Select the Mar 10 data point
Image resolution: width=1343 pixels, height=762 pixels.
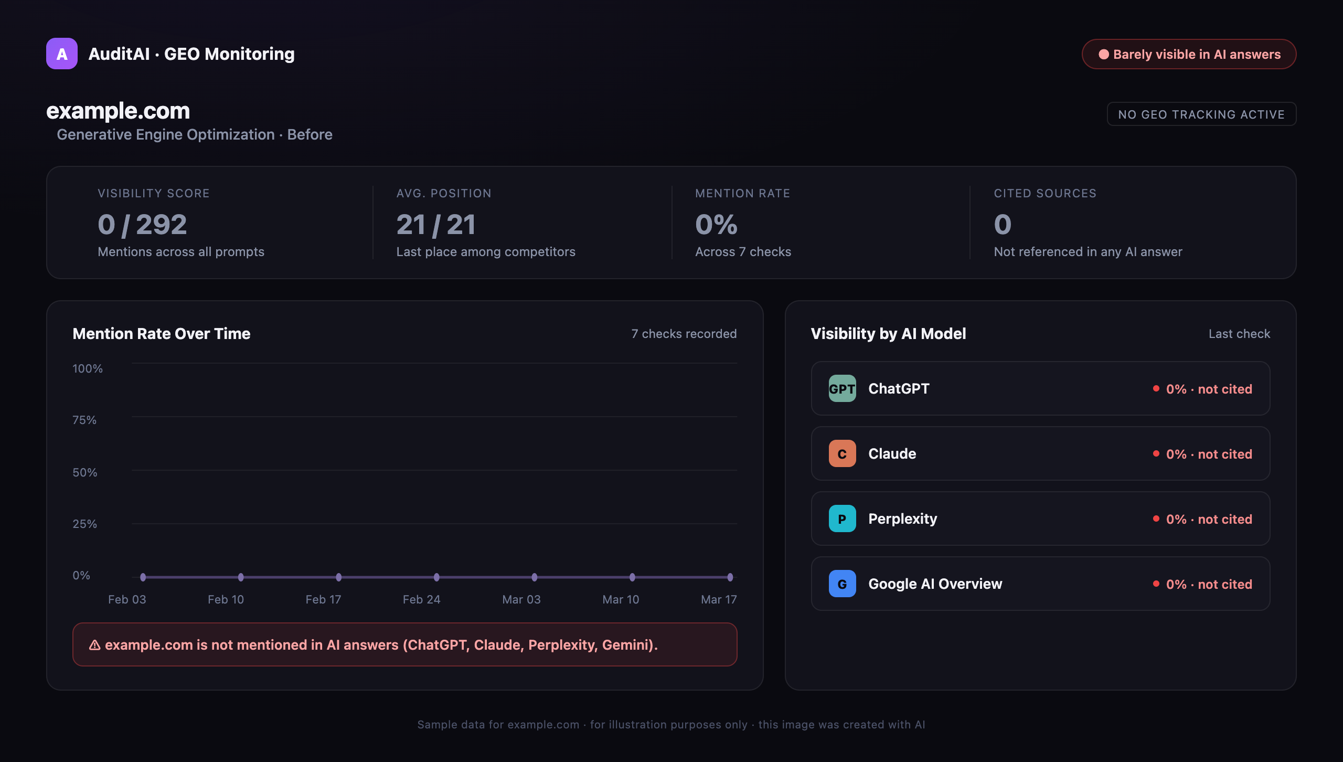pyautogui.click(x=632, y=577)
